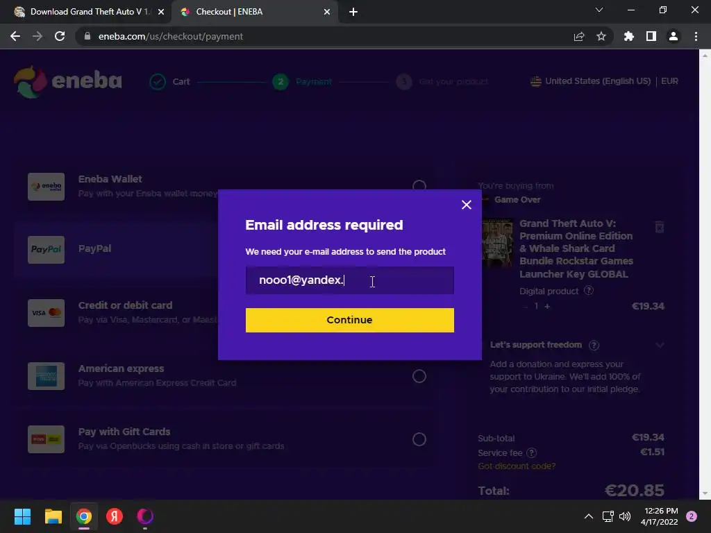Open the purple crescent app in taskbar

pyautogui.click(x=145, y=516)
